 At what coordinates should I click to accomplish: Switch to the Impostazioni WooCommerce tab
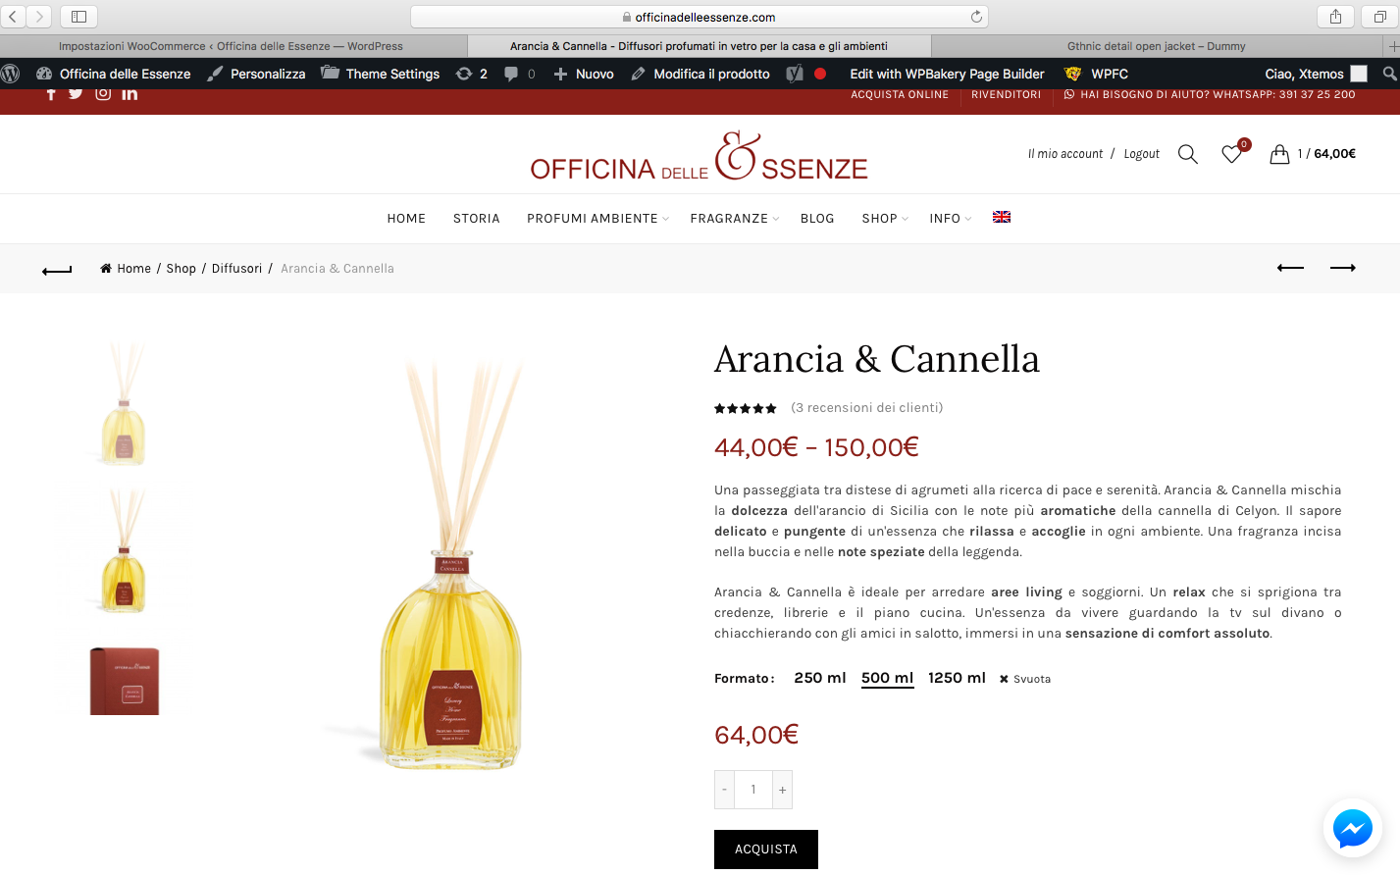232,46
